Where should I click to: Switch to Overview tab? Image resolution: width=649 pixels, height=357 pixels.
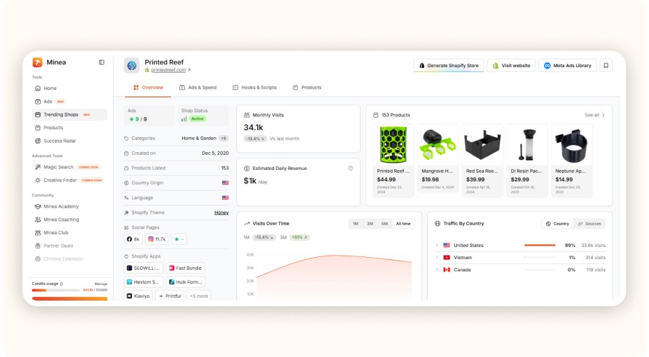tap(148, 87)
